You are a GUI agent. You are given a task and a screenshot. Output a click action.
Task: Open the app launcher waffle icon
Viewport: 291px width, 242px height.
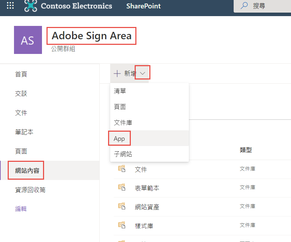tap(10, 6)
